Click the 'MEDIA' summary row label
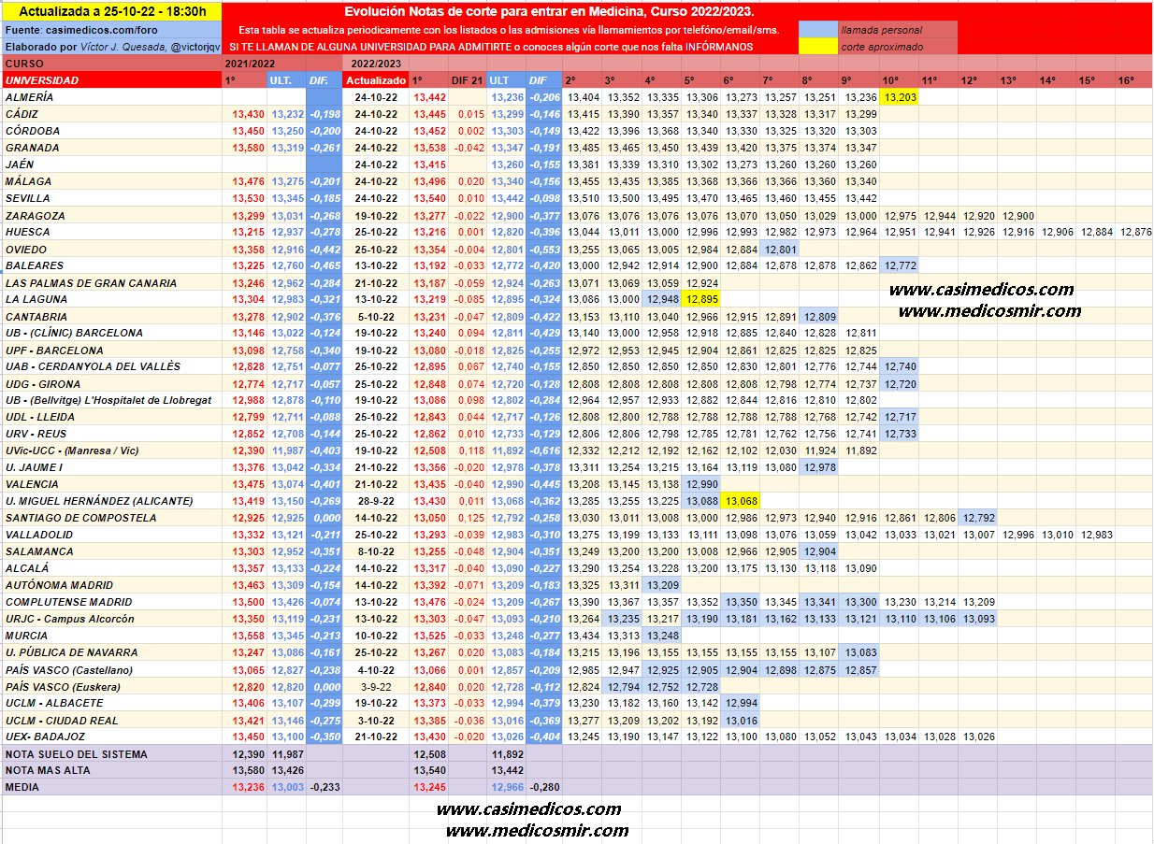Image resolution: width=1154 pixels, height=844 pixels. tap(111, 787)
